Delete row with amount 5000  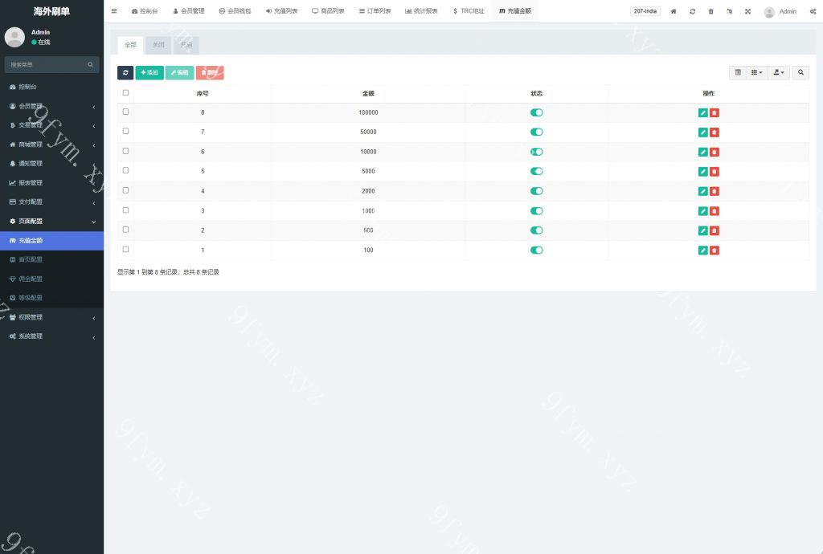[x=714, y=171]
